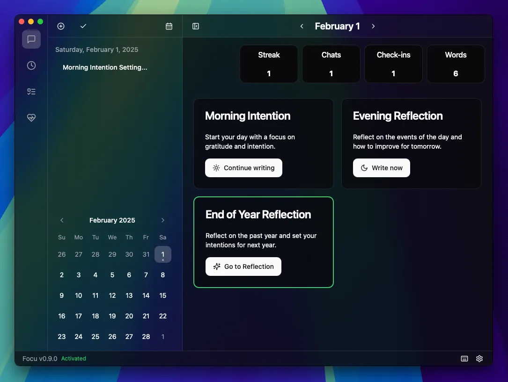Go to End of Year Reflection
Image resolution: width=508 pixels, height=382 pixels.
point(243,267)
